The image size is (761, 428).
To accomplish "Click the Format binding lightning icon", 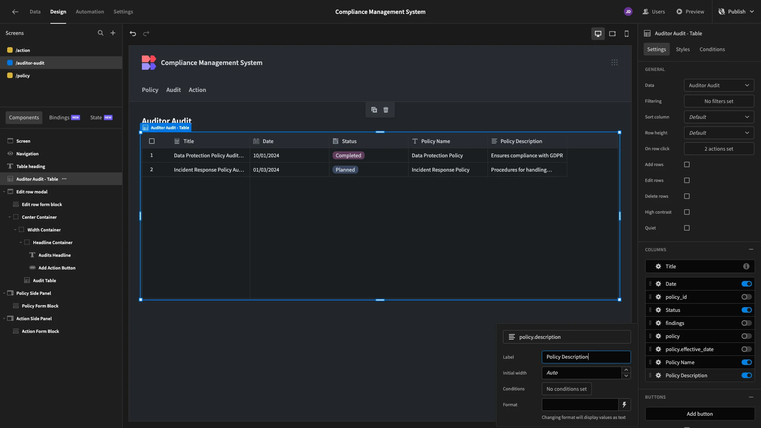I will pyautogui.click(x=624, y=405).
